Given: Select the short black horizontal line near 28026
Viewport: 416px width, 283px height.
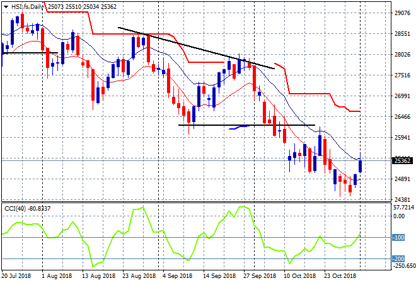Looking at the screenshot, I should [30, 53].
